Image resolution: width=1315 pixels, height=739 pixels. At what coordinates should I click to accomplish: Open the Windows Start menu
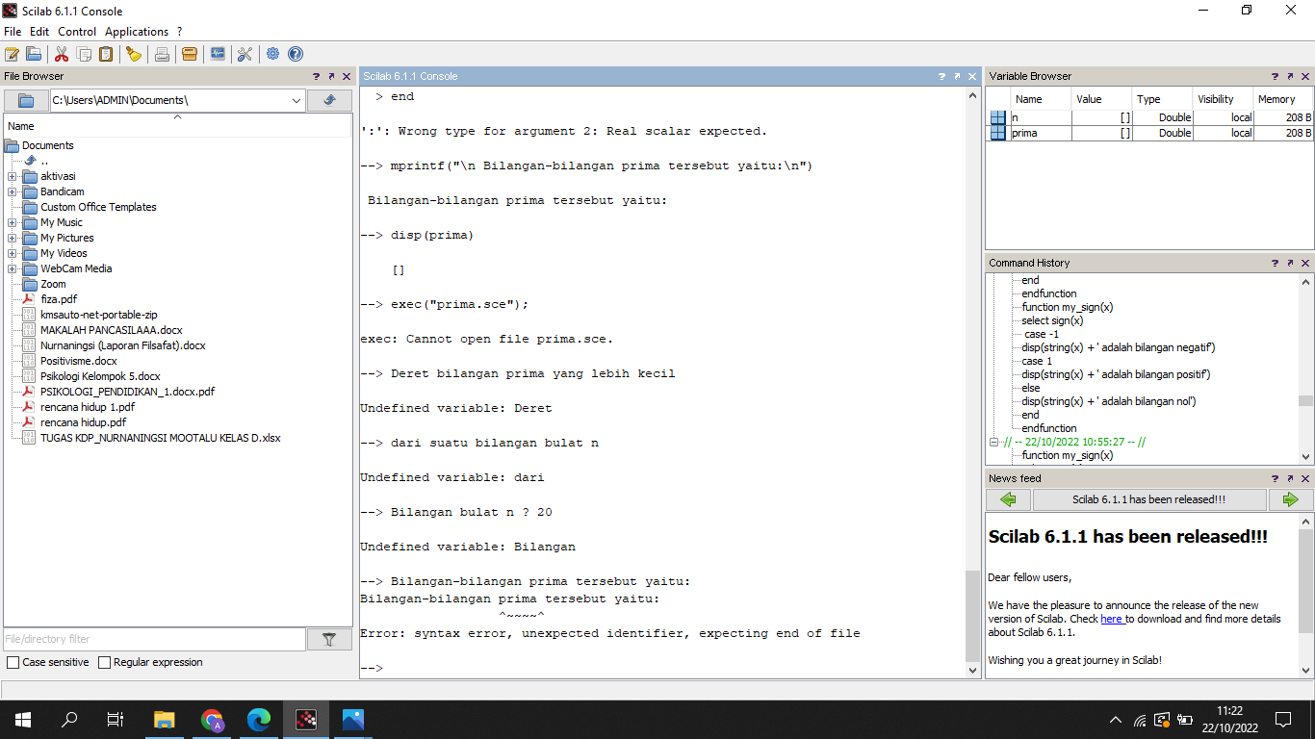point(23,719)
